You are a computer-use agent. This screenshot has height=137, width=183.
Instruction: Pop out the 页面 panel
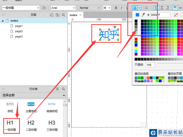coord(3,15)
